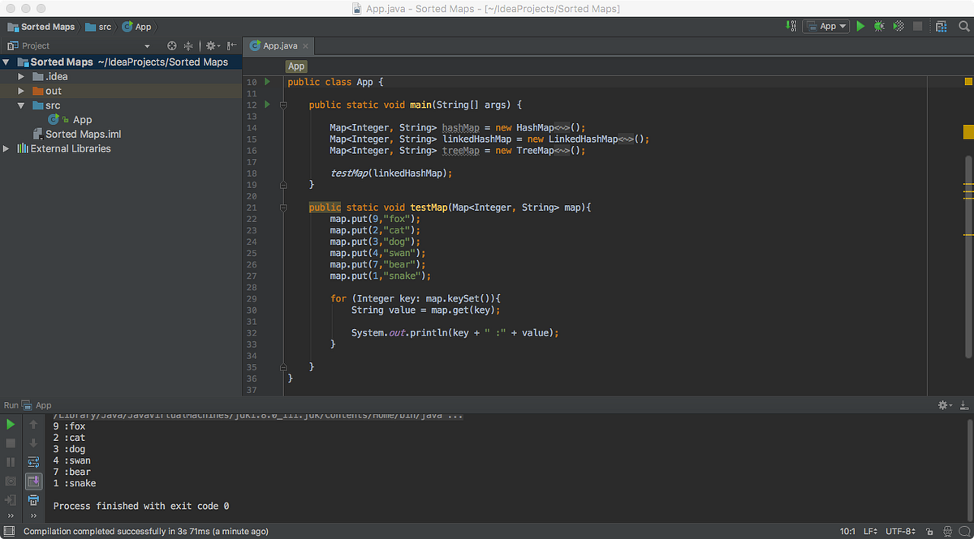Toggle soft-wrap in the Run console
Image resolution: width=974 pixels, height=539 pixels.
[x=33, y=462]
